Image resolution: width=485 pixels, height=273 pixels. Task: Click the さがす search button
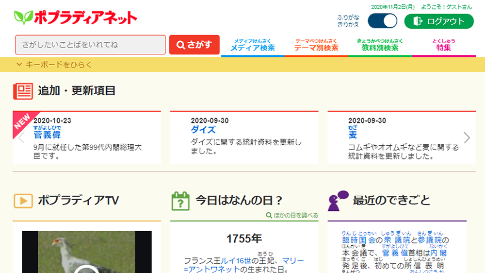coord(194,45)
